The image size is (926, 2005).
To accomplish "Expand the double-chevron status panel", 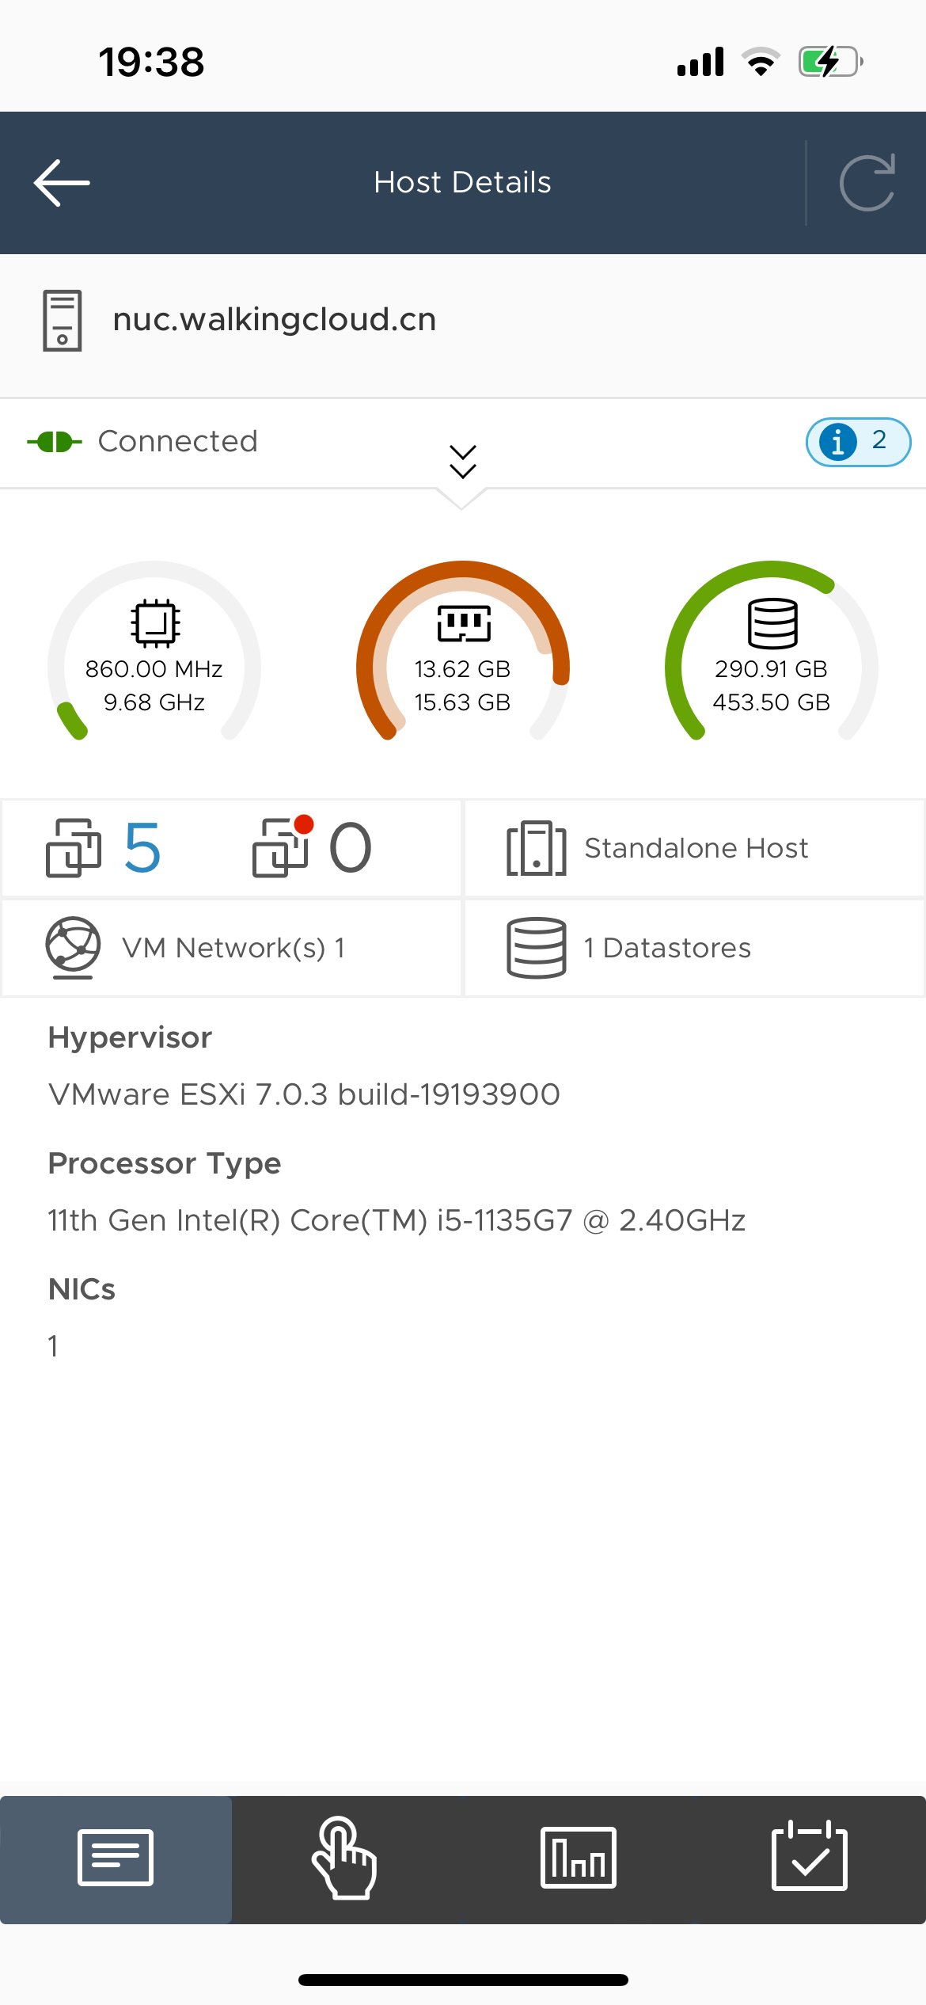I will coord(463,462).
